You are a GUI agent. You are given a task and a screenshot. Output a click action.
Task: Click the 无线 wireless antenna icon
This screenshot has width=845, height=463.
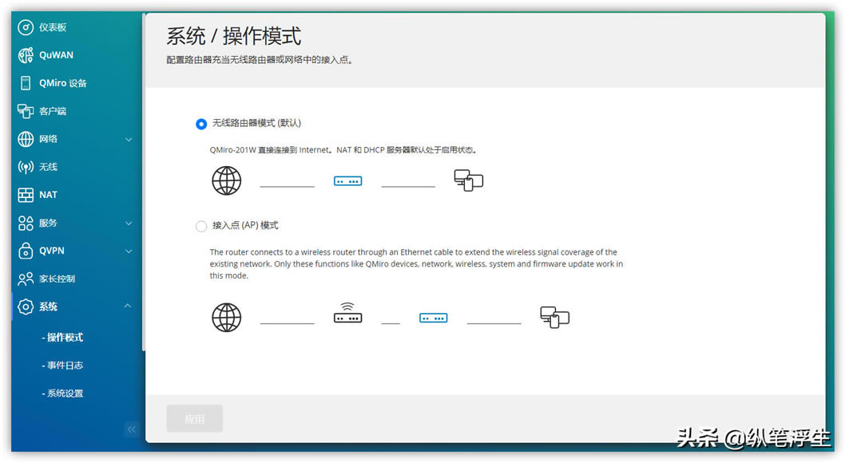(x=26, y=167)
